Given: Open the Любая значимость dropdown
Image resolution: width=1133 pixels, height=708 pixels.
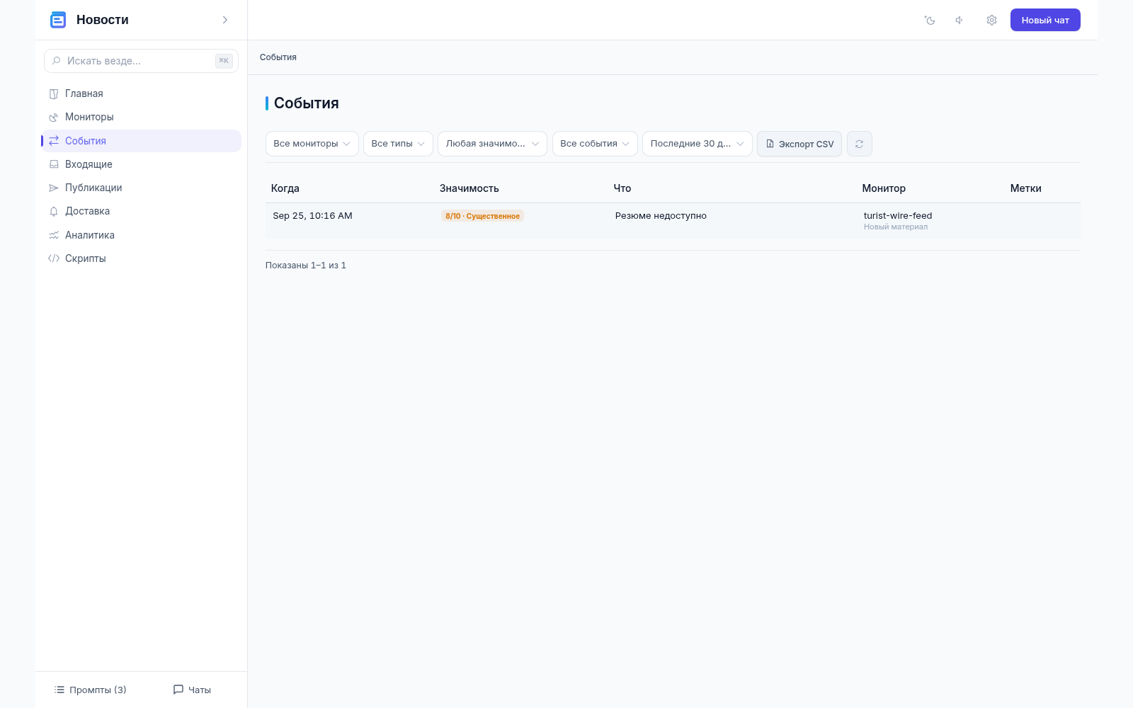Looking at the screenshot, I should click(x=492, y=144).
